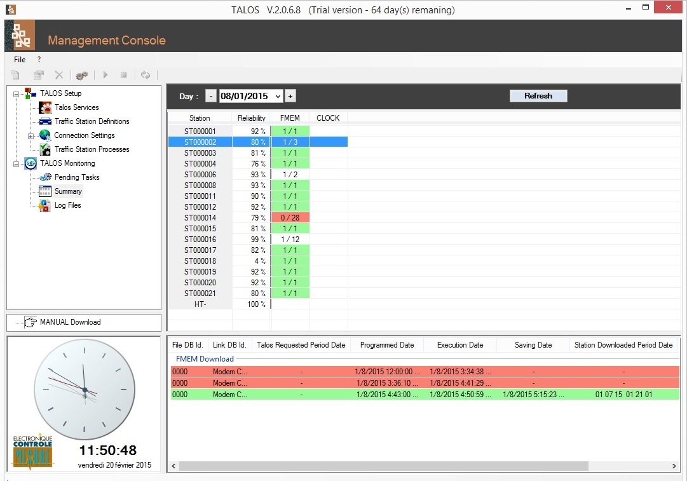Select Talos Services in the tree
Screen dimensions: 687x481
click(x=77, y=107)
